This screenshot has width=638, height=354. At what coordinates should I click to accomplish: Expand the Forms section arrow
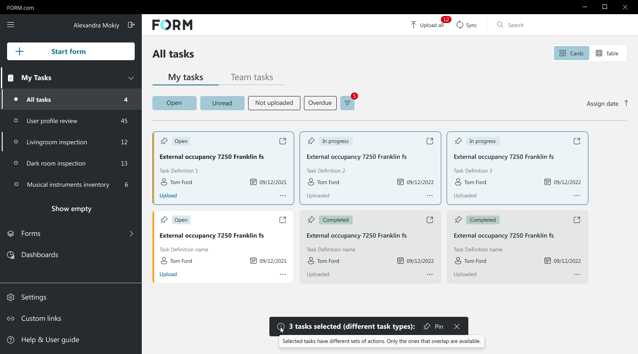(x=131, y=234)
